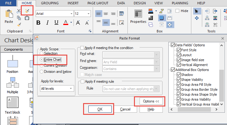Click the box shadow icon
Image resolution: width=227 pixels, height=125 pixels.
coord(151,18)
